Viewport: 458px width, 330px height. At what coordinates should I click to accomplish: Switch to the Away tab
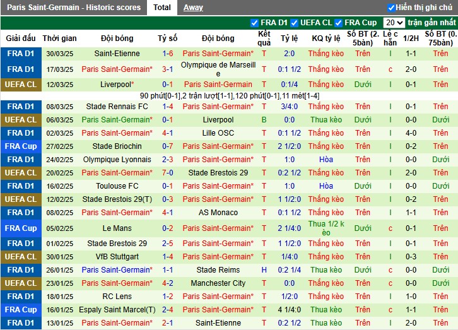pyautogui.click(x=193, y=8)
